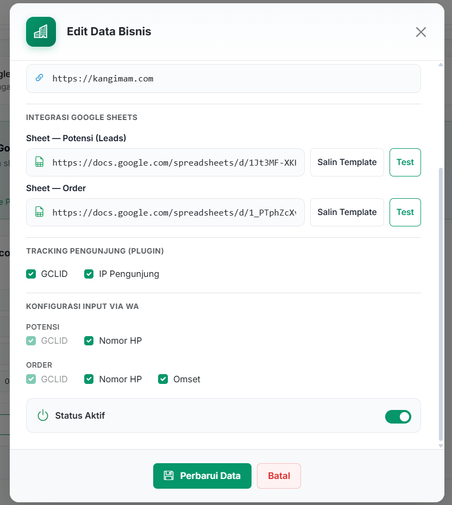Edit the Sheet — Order URL field
Screen dimensions: 452x505
click(165, 212)
